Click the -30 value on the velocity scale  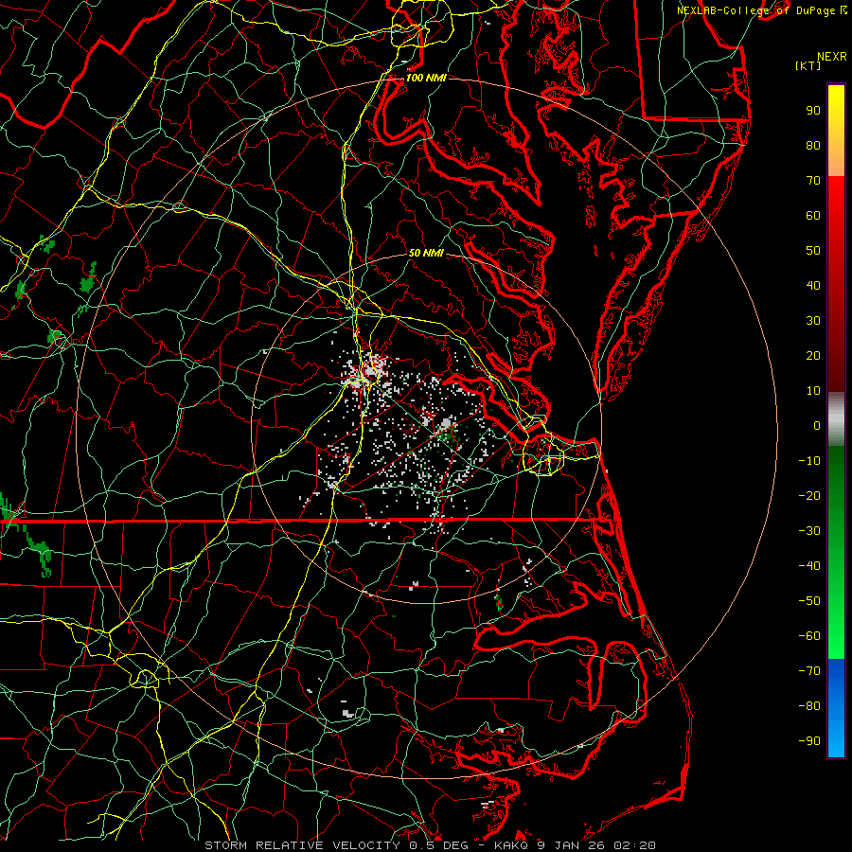(809, 531)
